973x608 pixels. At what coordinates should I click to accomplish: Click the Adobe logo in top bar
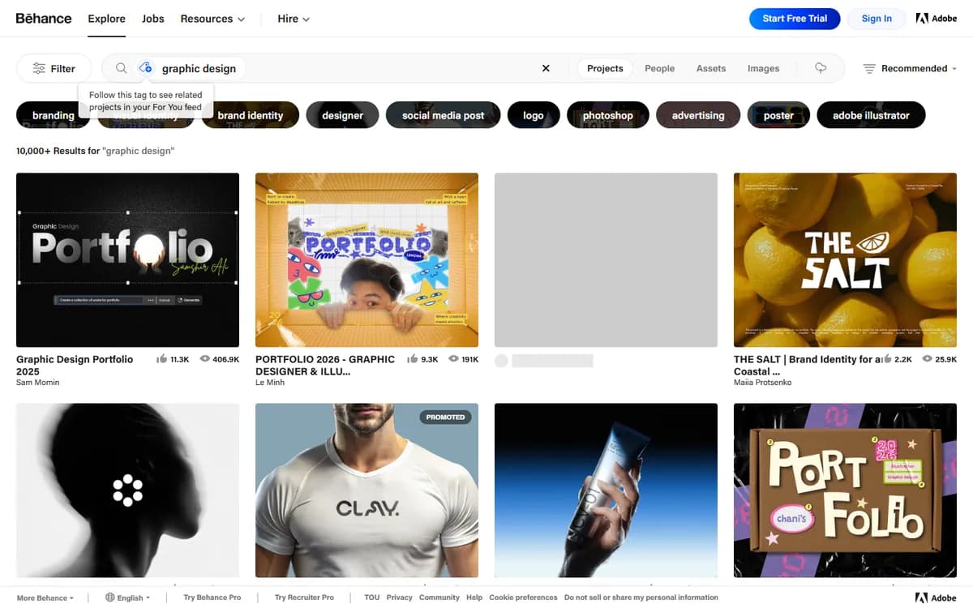pos(936,18)
